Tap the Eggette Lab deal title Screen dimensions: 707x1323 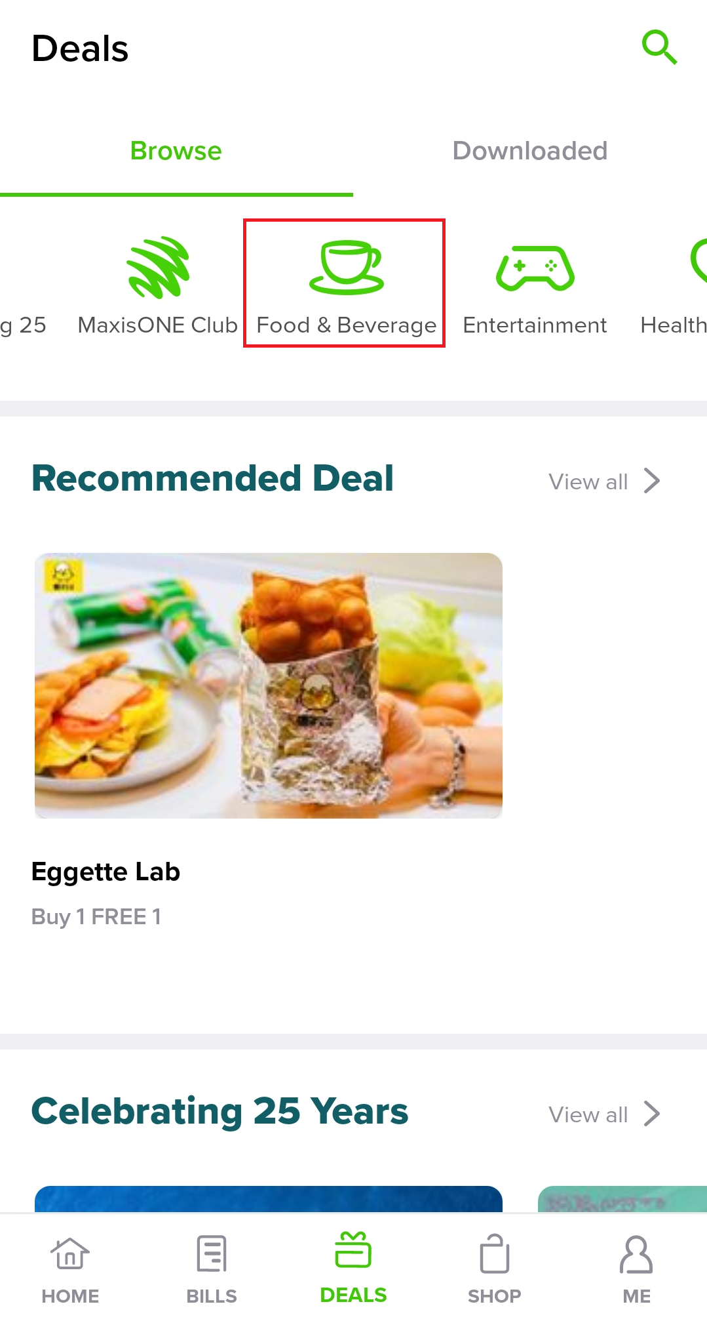pos(106,872)
